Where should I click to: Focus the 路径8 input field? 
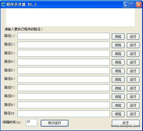click(64, 97)
